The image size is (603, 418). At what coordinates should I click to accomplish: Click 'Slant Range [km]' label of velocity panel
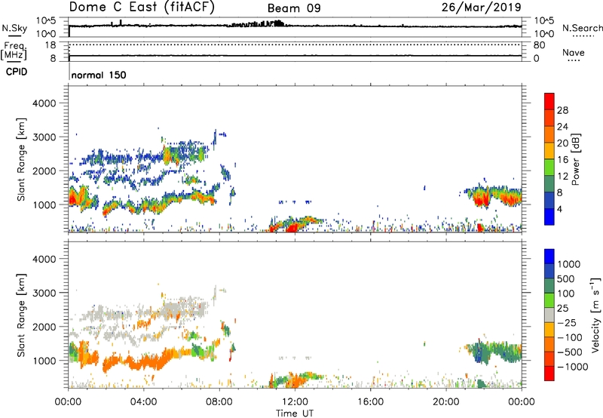click(x=21, y=315)
